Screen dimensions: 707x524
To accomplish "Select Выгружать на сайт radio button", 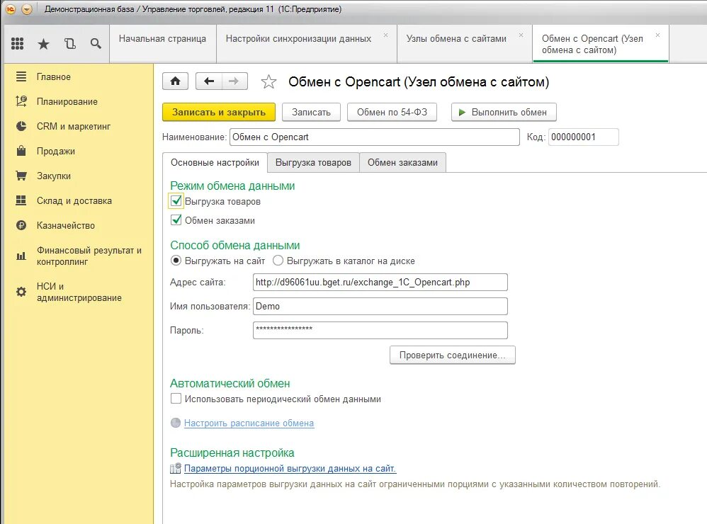I will (176, 261).
